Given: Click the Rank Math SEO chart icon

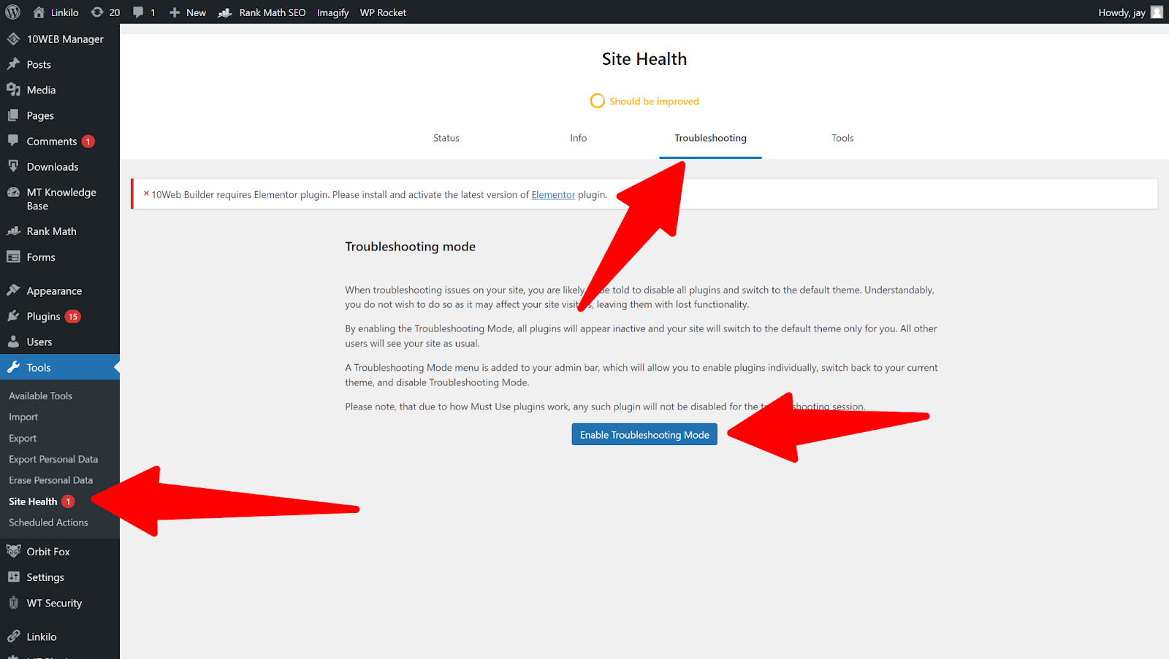Looking at the screenshot, I should click(225, 12).
